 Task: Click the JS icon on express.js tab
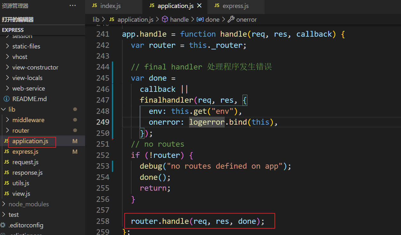tap(217, 6)
